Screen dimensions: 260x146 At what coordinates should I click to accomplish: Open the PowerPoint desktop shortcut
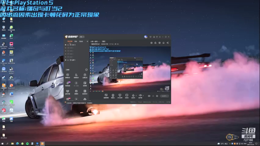[11, 86]
